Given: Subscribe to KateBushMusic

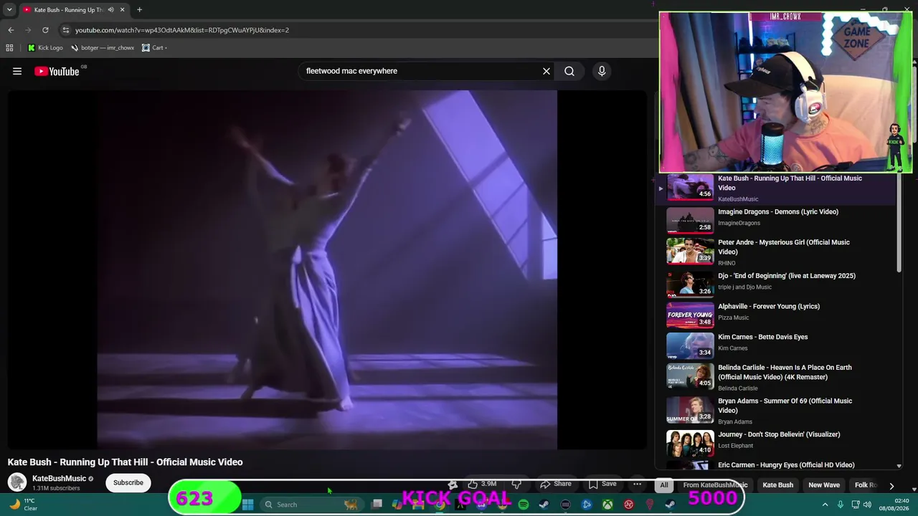Looking at the screenshot, I should click(128, 482).
